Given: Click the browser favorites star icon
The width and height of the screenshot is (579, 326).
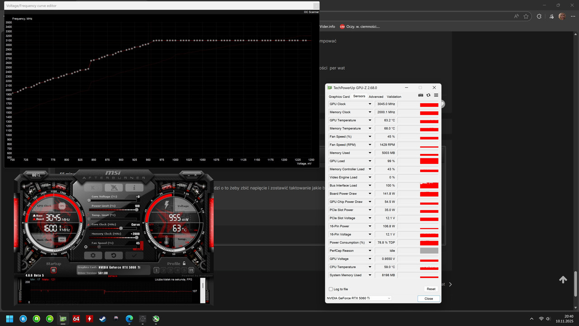Looking at the screenshot, I should pyautogui.click(x=526, y=16).
